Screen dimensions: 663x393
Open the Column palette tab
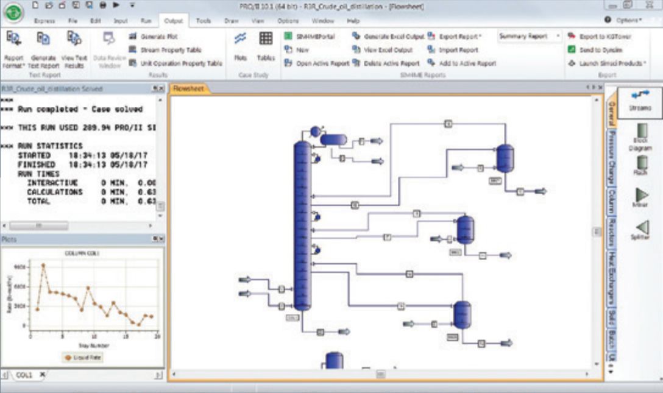click(x=611, y=200)
